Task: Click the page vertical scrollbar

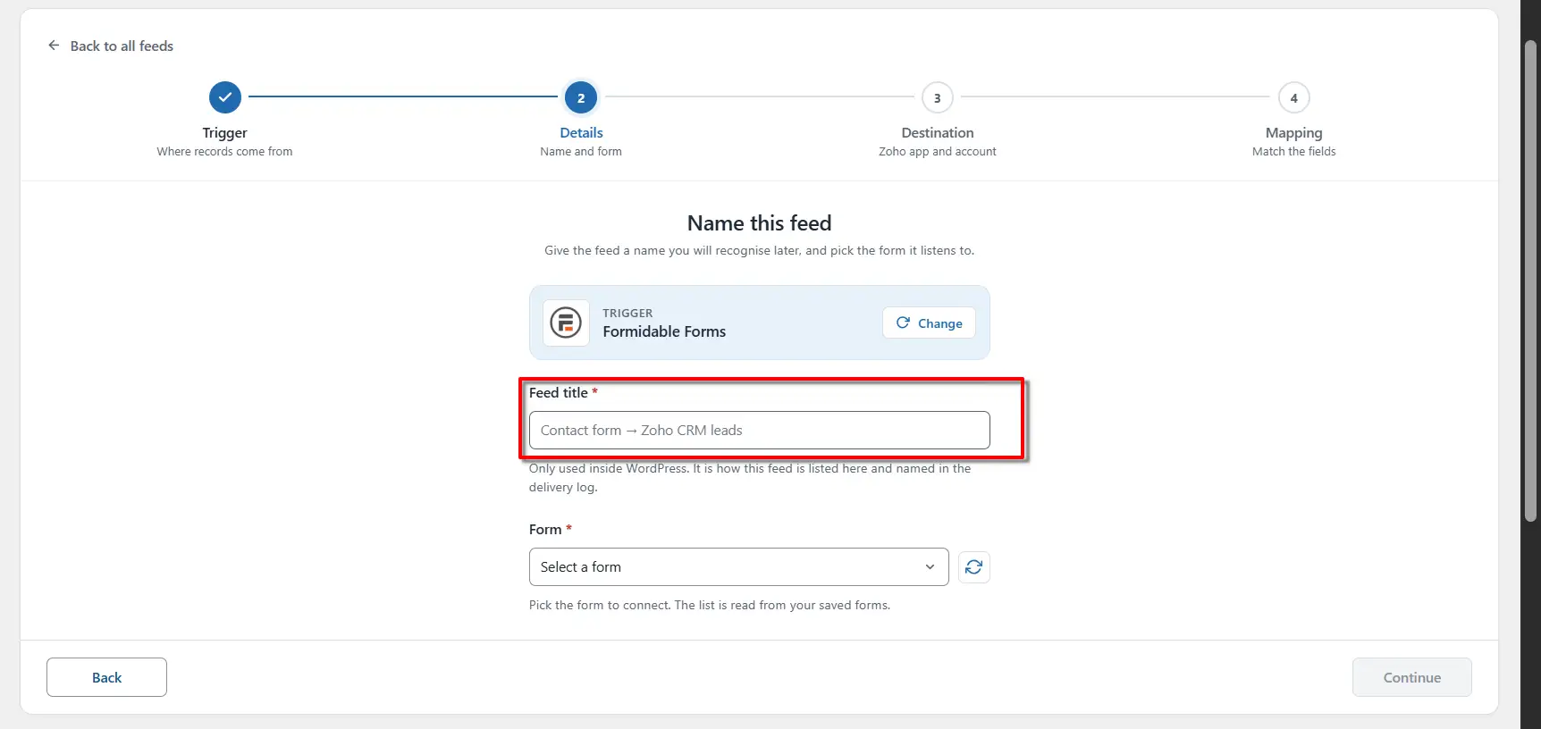Action: (x=1531, y=281)
